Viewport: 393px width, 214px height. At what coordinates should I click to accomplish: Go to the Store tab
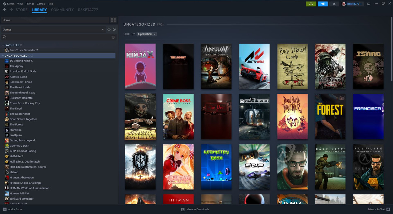21,10
